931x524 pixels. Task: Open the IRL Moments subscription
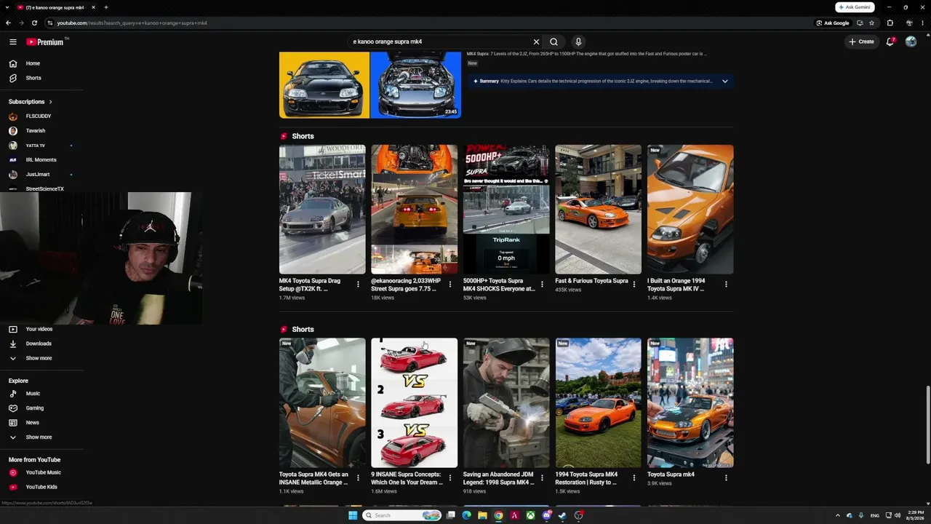[x=41, y=160]
